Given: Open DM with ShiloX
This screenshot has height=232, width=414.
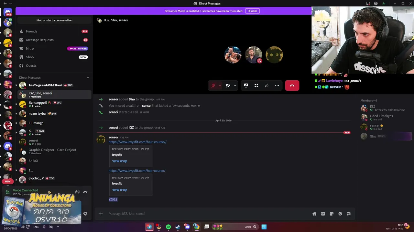Looking at the screenshot, I should point(54,161).
